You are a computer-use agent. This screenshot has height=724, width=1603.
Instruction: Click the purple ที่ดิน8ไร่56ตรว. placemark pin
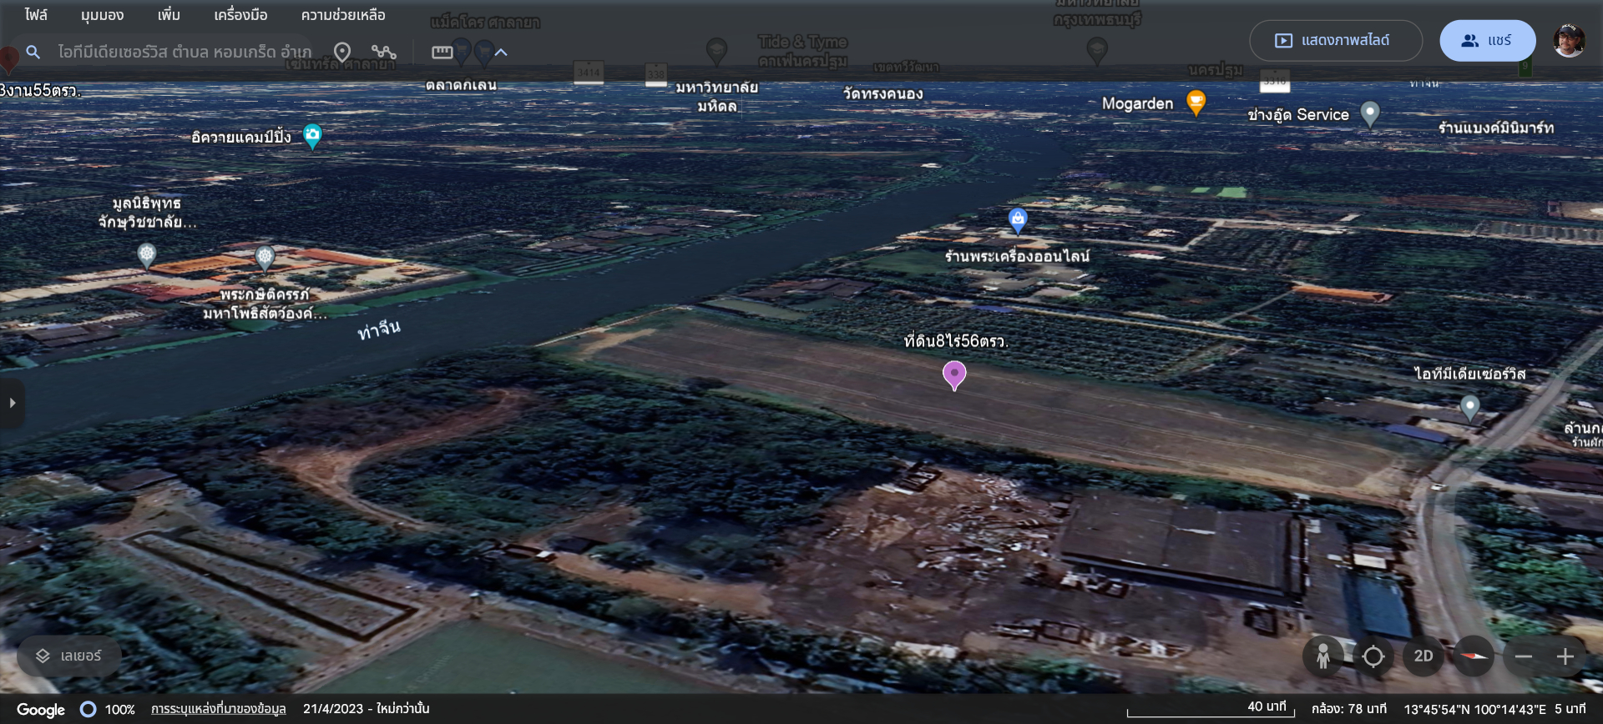953,374
